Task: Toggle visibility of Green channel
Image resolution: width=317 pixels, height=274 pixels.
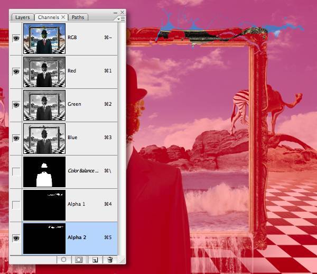Action: tap(16, 105)
